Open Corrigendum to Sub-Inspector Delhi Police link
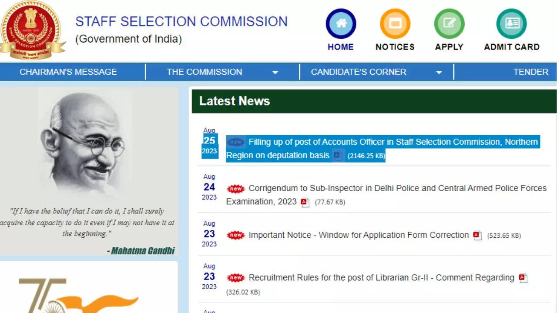 tap(397, 188)
